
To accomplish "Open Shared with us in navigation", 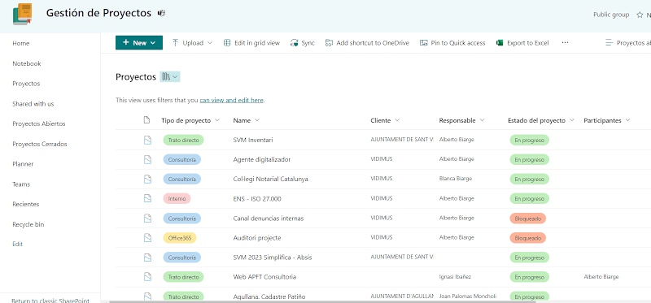I will coord(33,104).
